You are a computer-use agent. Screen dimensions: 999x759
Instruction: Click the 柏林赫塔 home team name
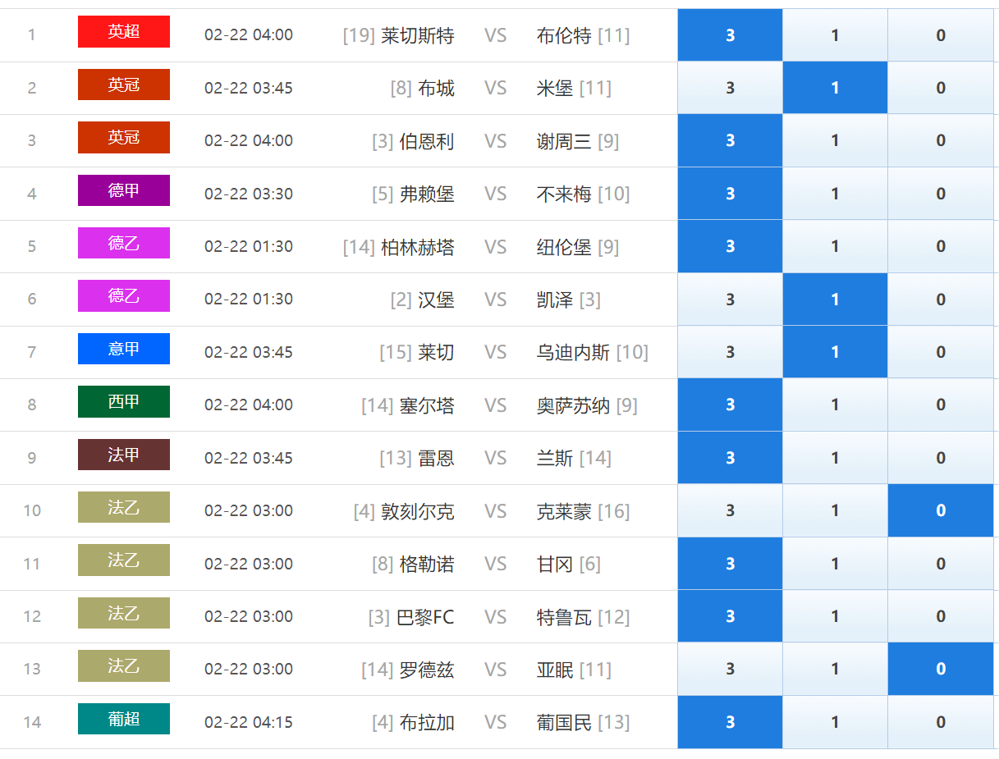[x=418, y=247]
